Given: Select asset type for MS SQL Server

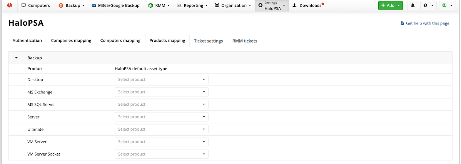Looking at the screenshot, I should point(161,104).
